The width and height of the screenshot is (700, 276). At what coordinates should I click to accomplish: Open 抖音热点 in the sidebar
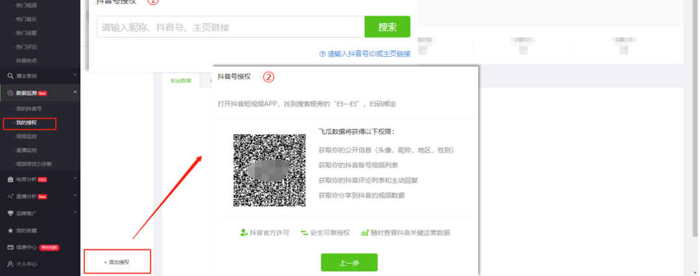click(x=26, y=61)
